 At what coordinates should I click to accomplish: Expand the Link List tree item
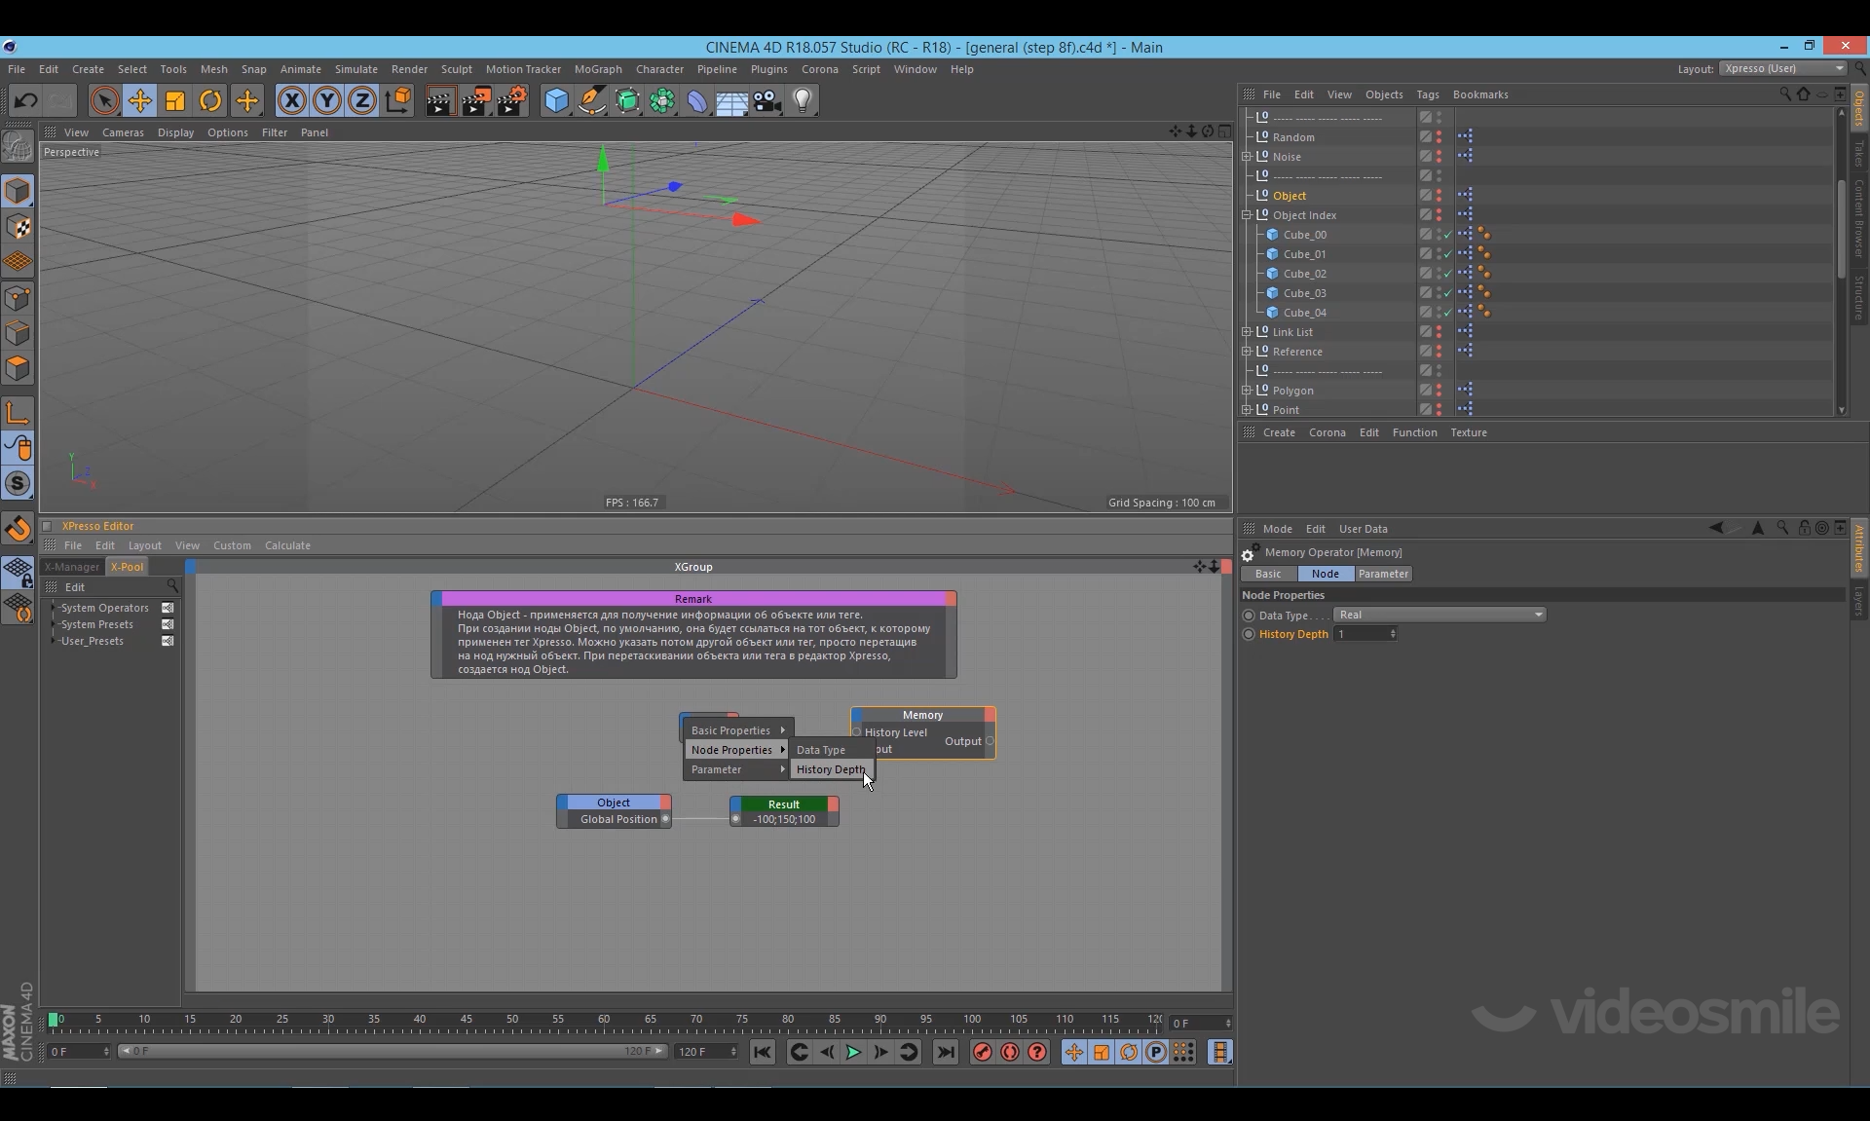coord(1247,332)
